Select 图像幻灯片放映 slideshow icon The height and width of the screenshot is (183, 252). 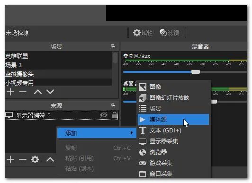(143, 98)
